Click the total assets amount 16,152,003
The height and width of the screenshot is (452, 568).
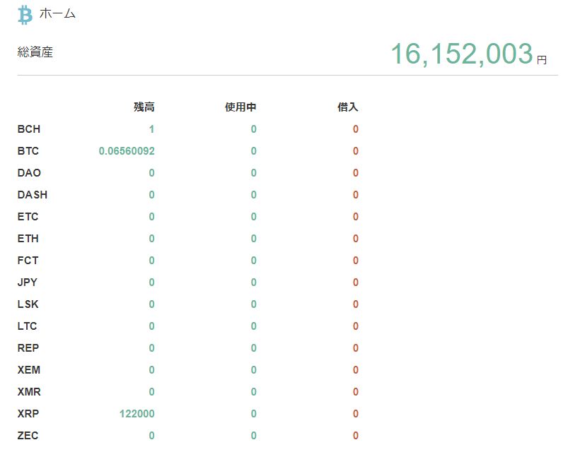461,54
